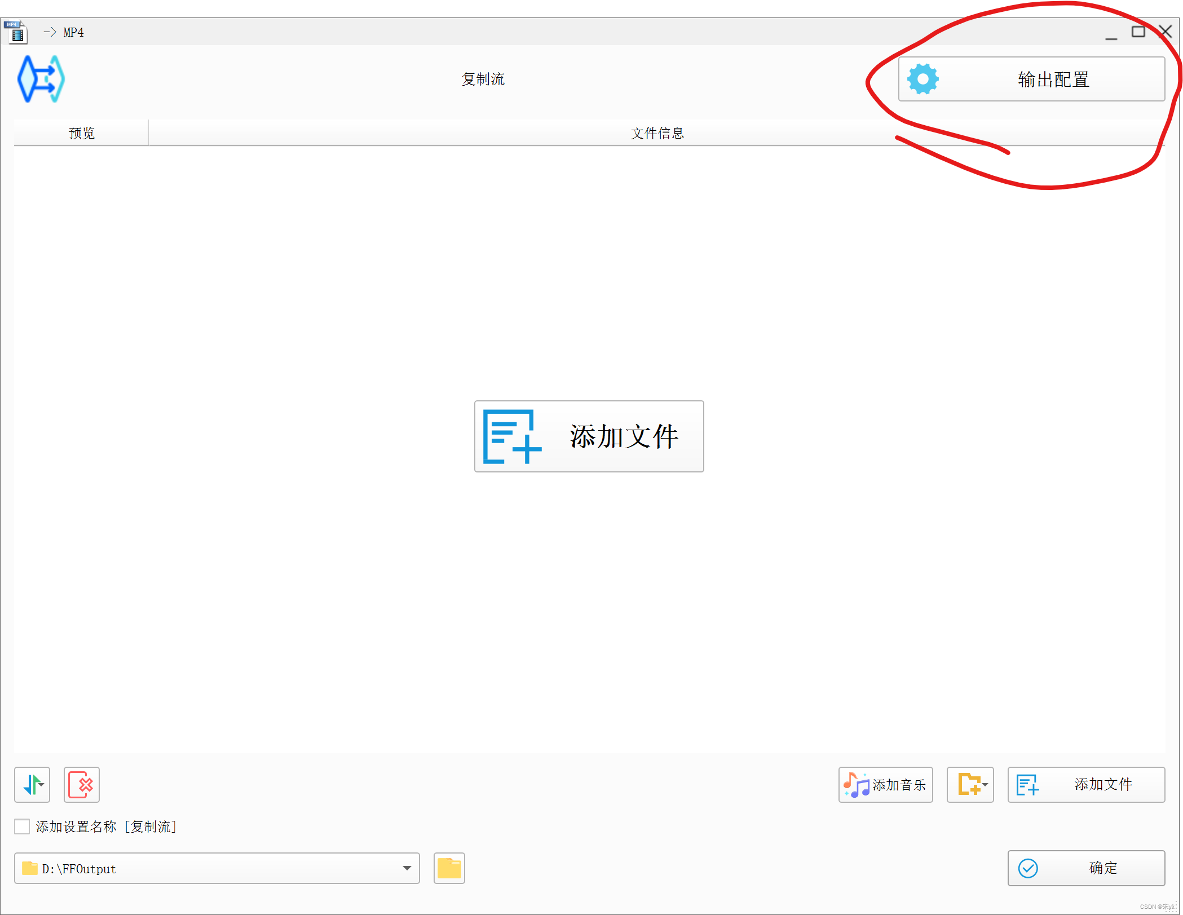The image size is (1183, 915).
Task: Click the yellow browse output folder icon
Action: click(x=449, y=868)
